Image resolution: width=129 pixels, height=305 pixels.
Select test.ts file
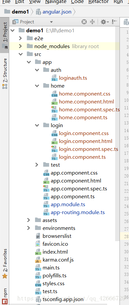point(50,291)
